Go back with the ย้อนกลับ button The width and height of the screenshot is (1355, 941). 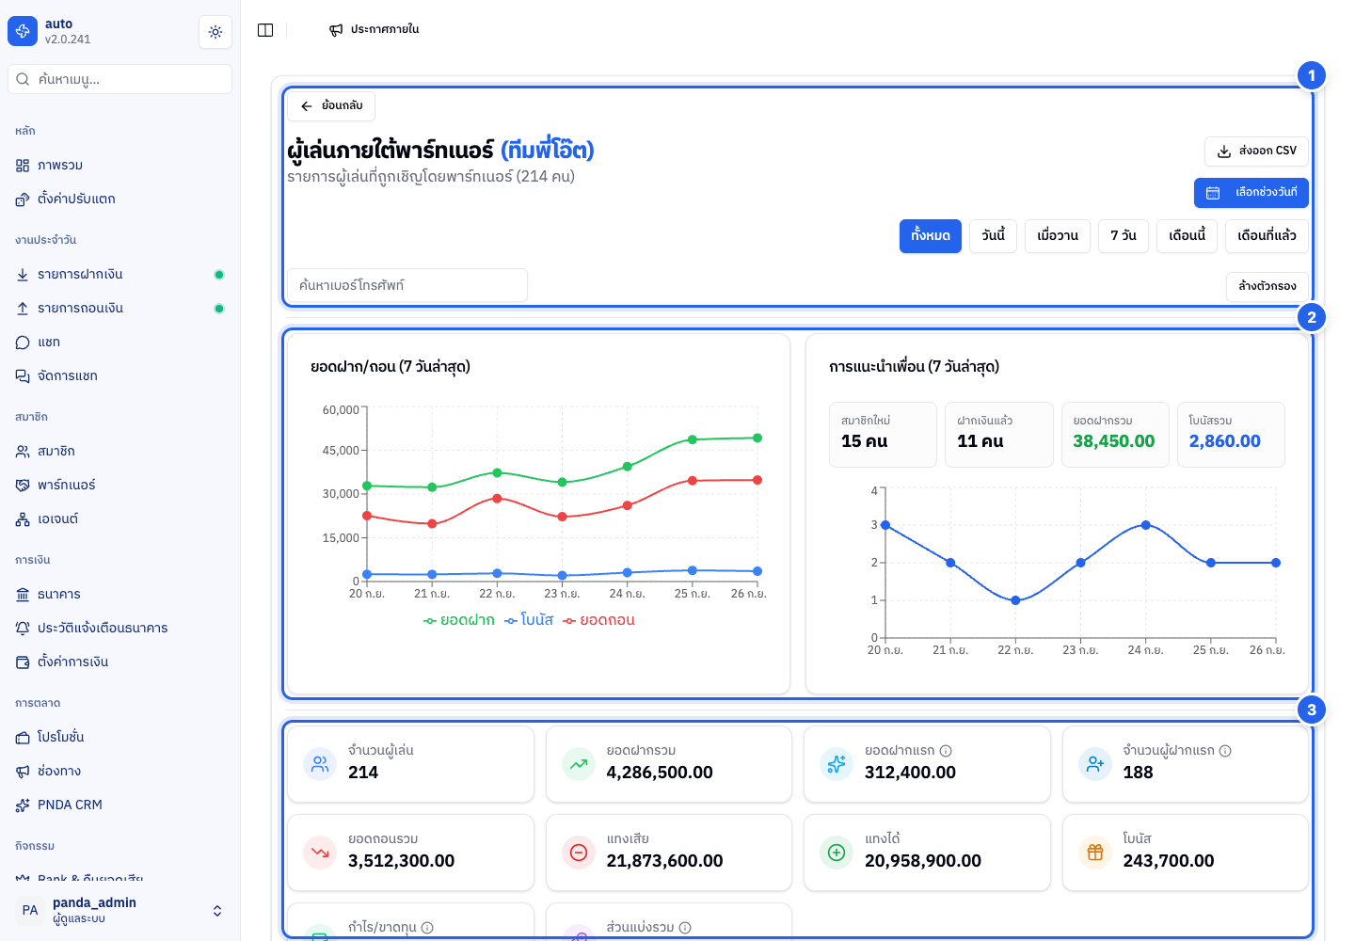tap(331, 106)
